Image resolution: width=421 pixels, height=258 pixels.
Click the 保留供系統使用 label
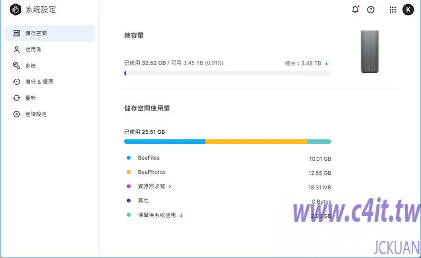[x=157, y=215]
